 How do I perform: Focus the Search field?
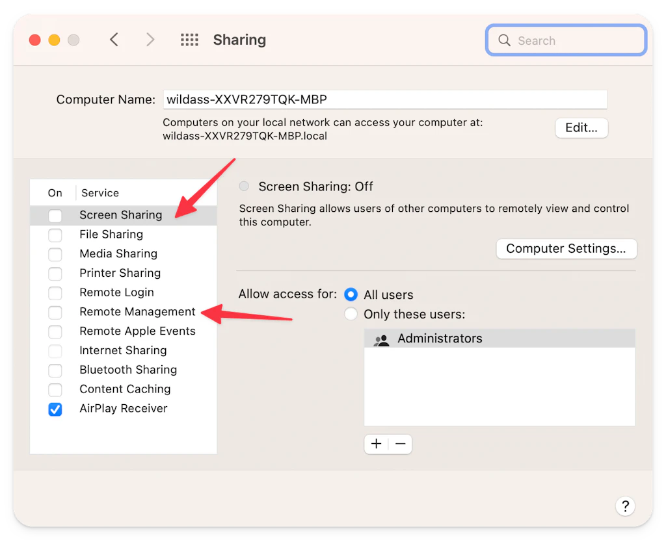(566, 40)
